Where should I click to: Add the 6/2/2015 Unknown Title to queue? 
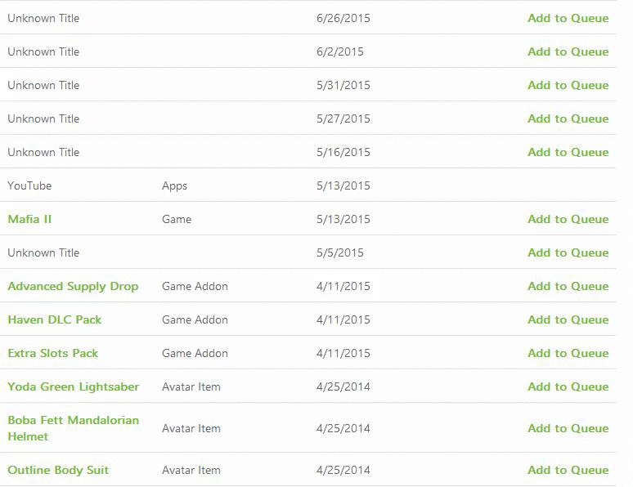point(568,51)
